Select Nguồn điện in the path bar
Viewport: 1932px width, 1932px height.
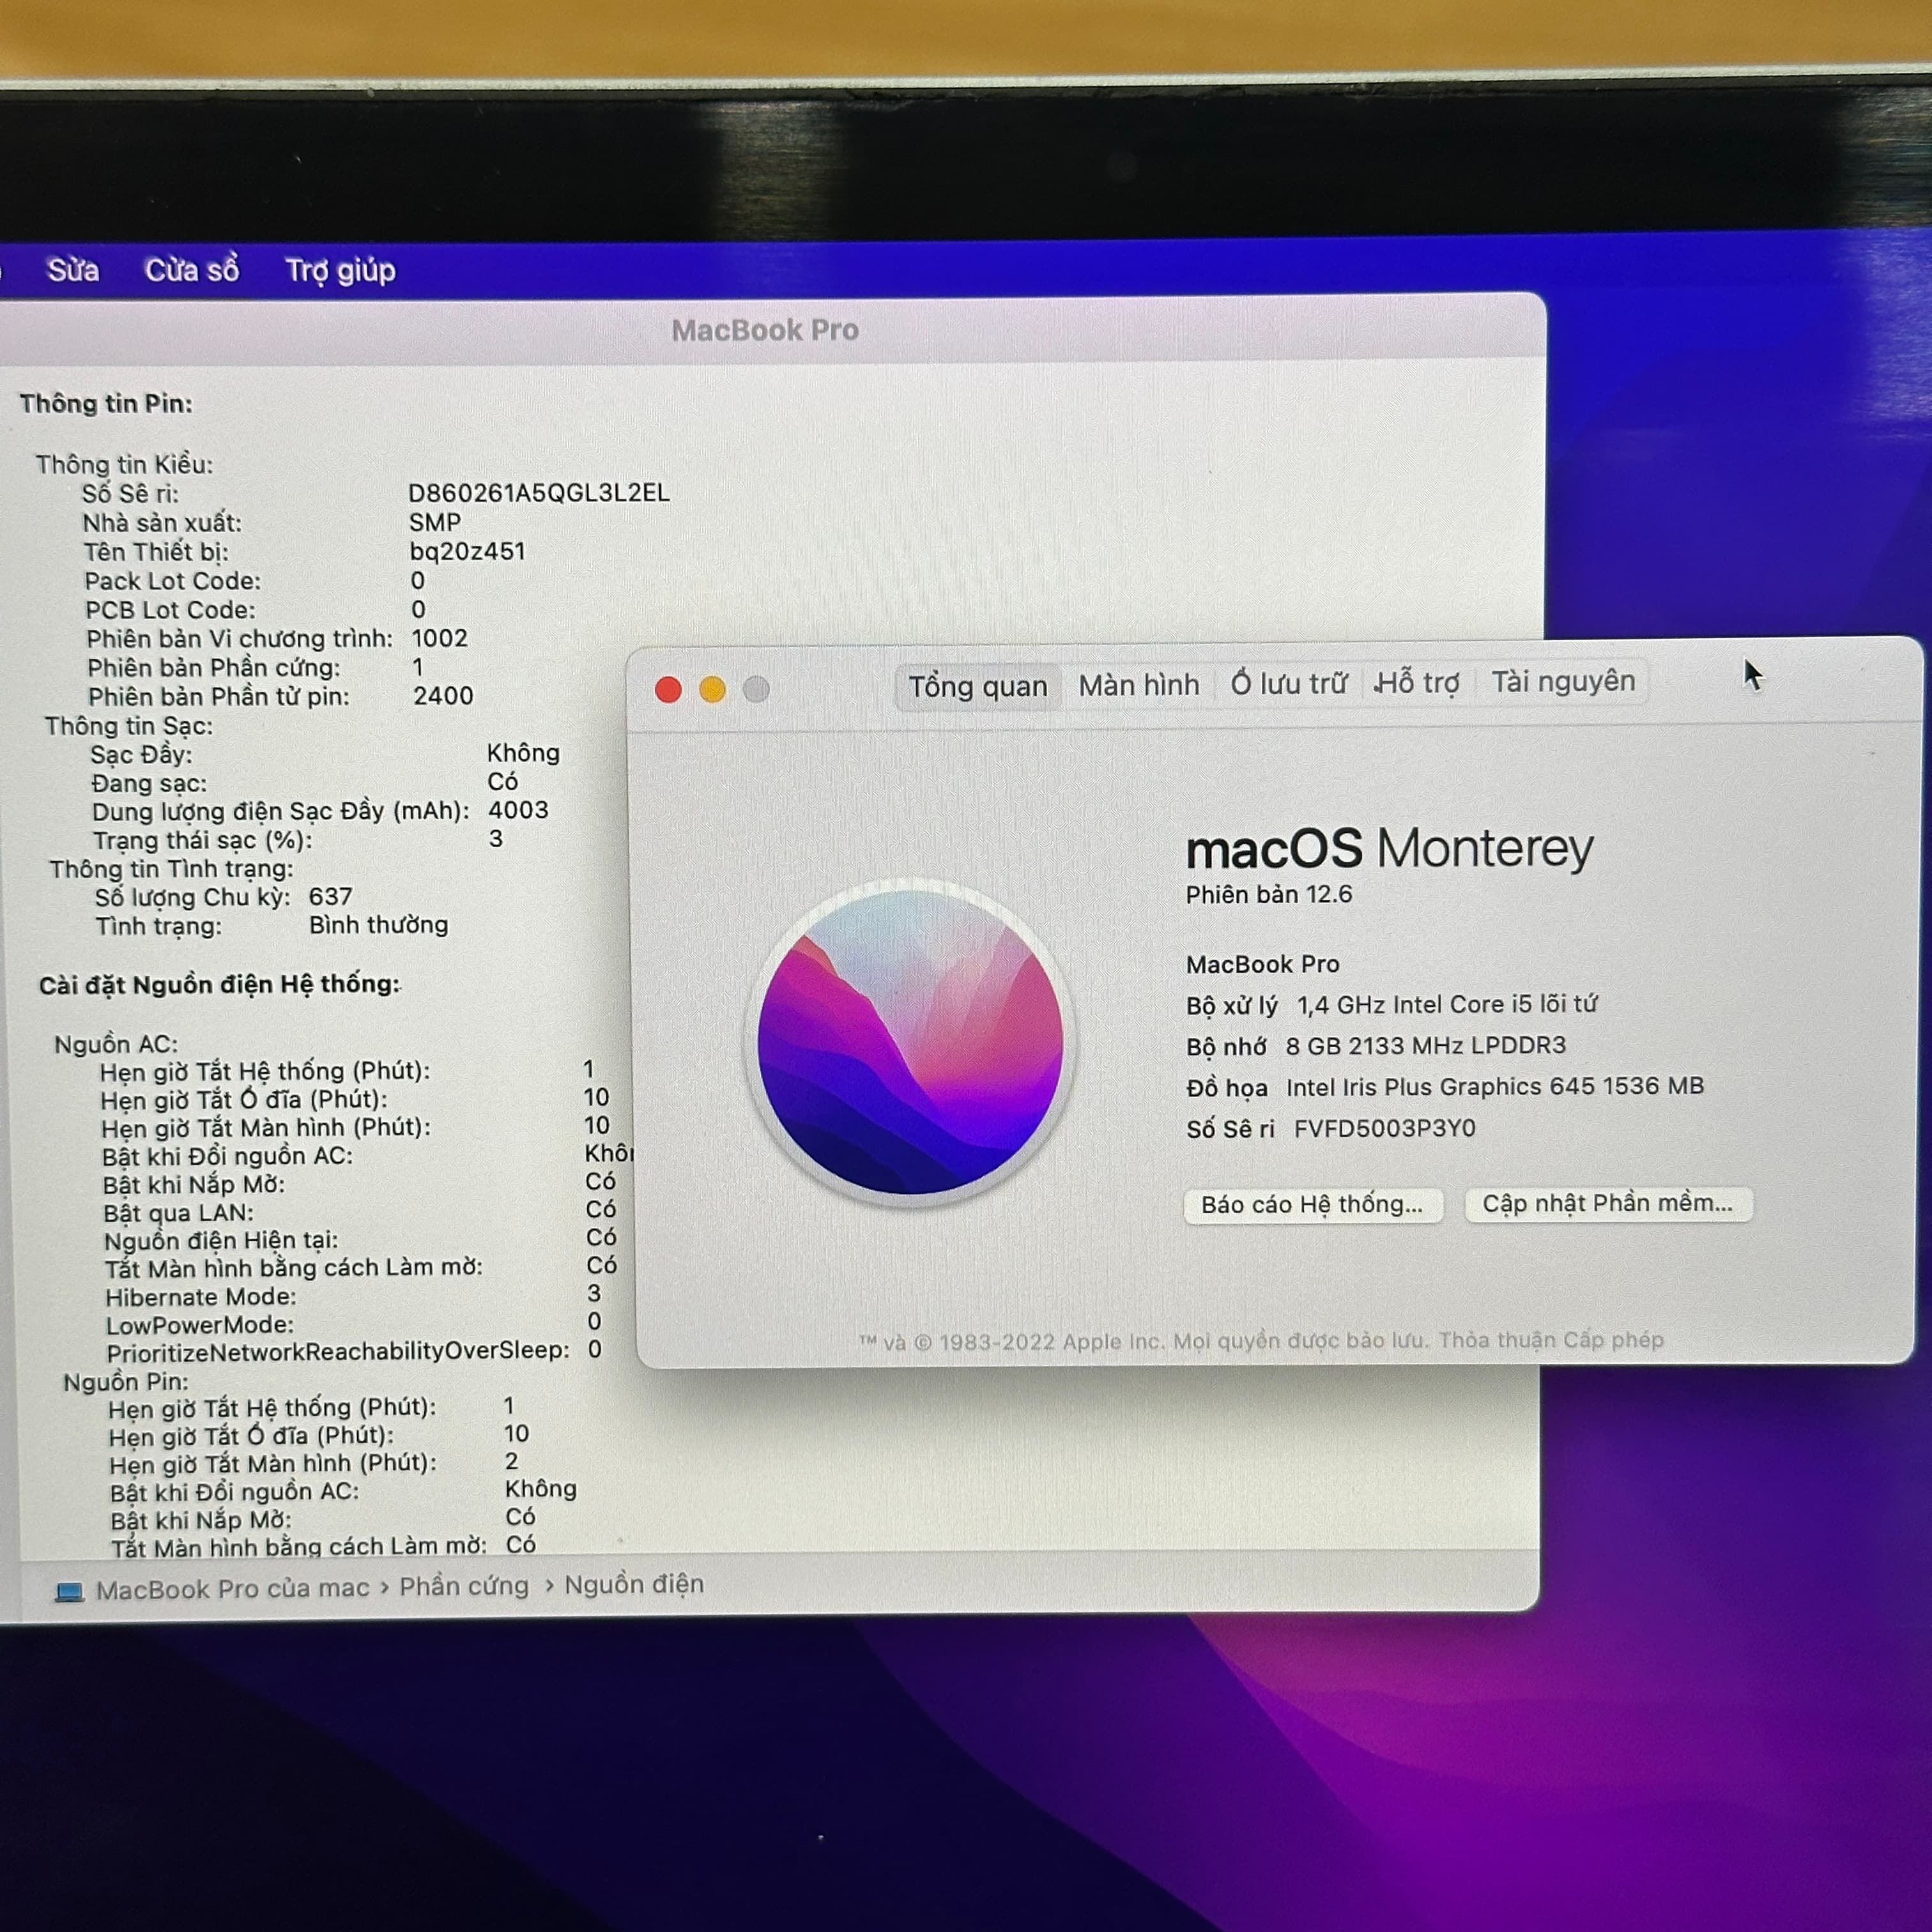(634, 1584)
